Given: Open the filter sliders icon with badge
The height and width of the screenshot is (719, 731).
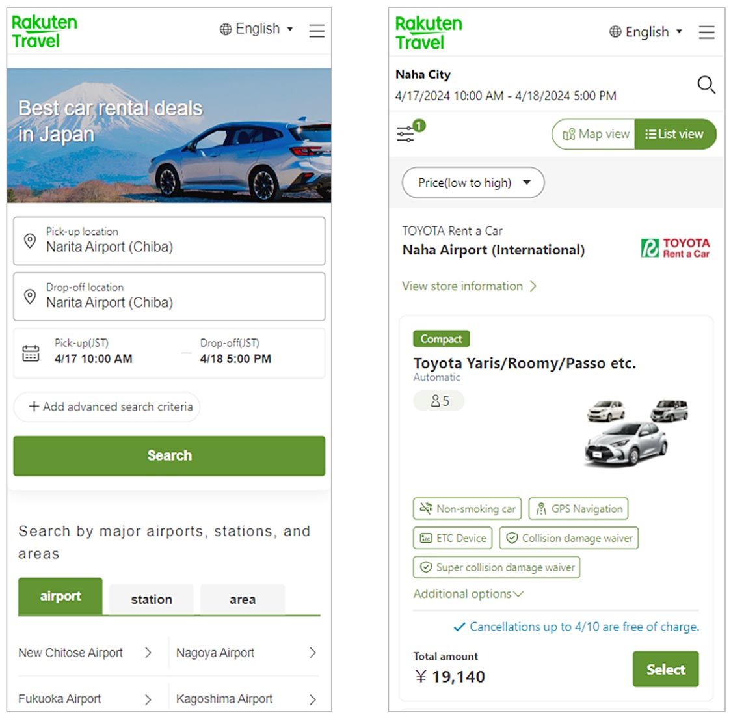Looking at the screenshot, I should click(406, 133).
